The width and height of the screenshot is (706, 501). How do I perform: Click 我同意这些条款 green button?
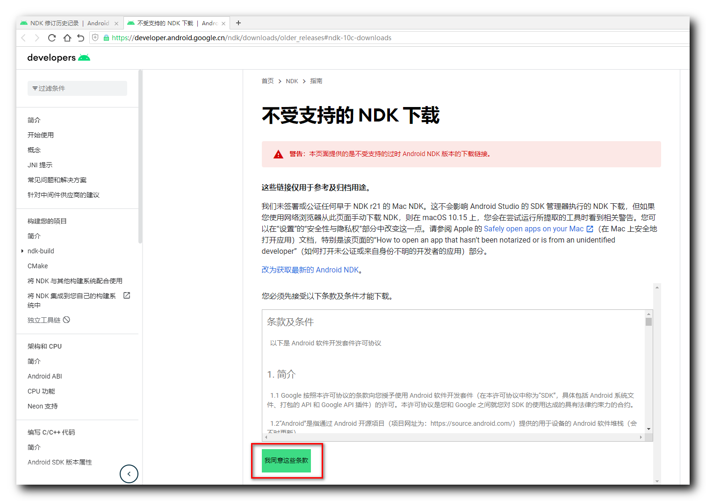pyautogui.click(x=286, y=460)
